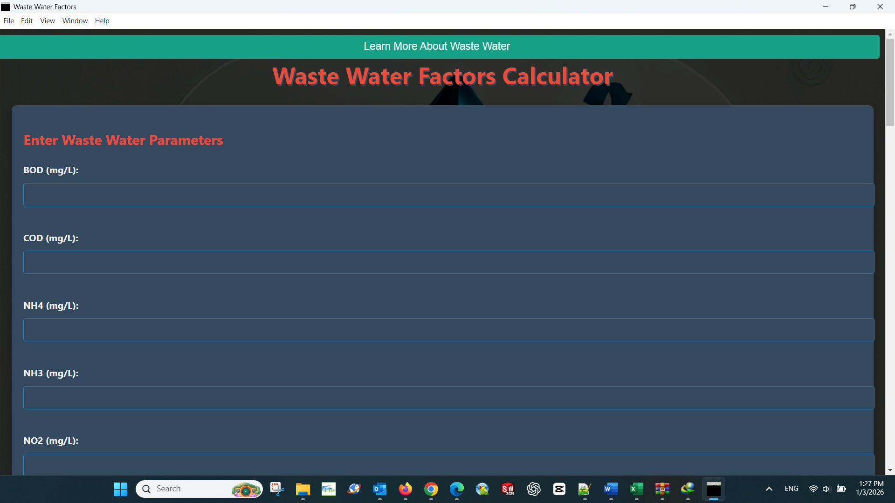Open Internet Download Manager
This screenshot has height=503, width=895.
point(688,489)
